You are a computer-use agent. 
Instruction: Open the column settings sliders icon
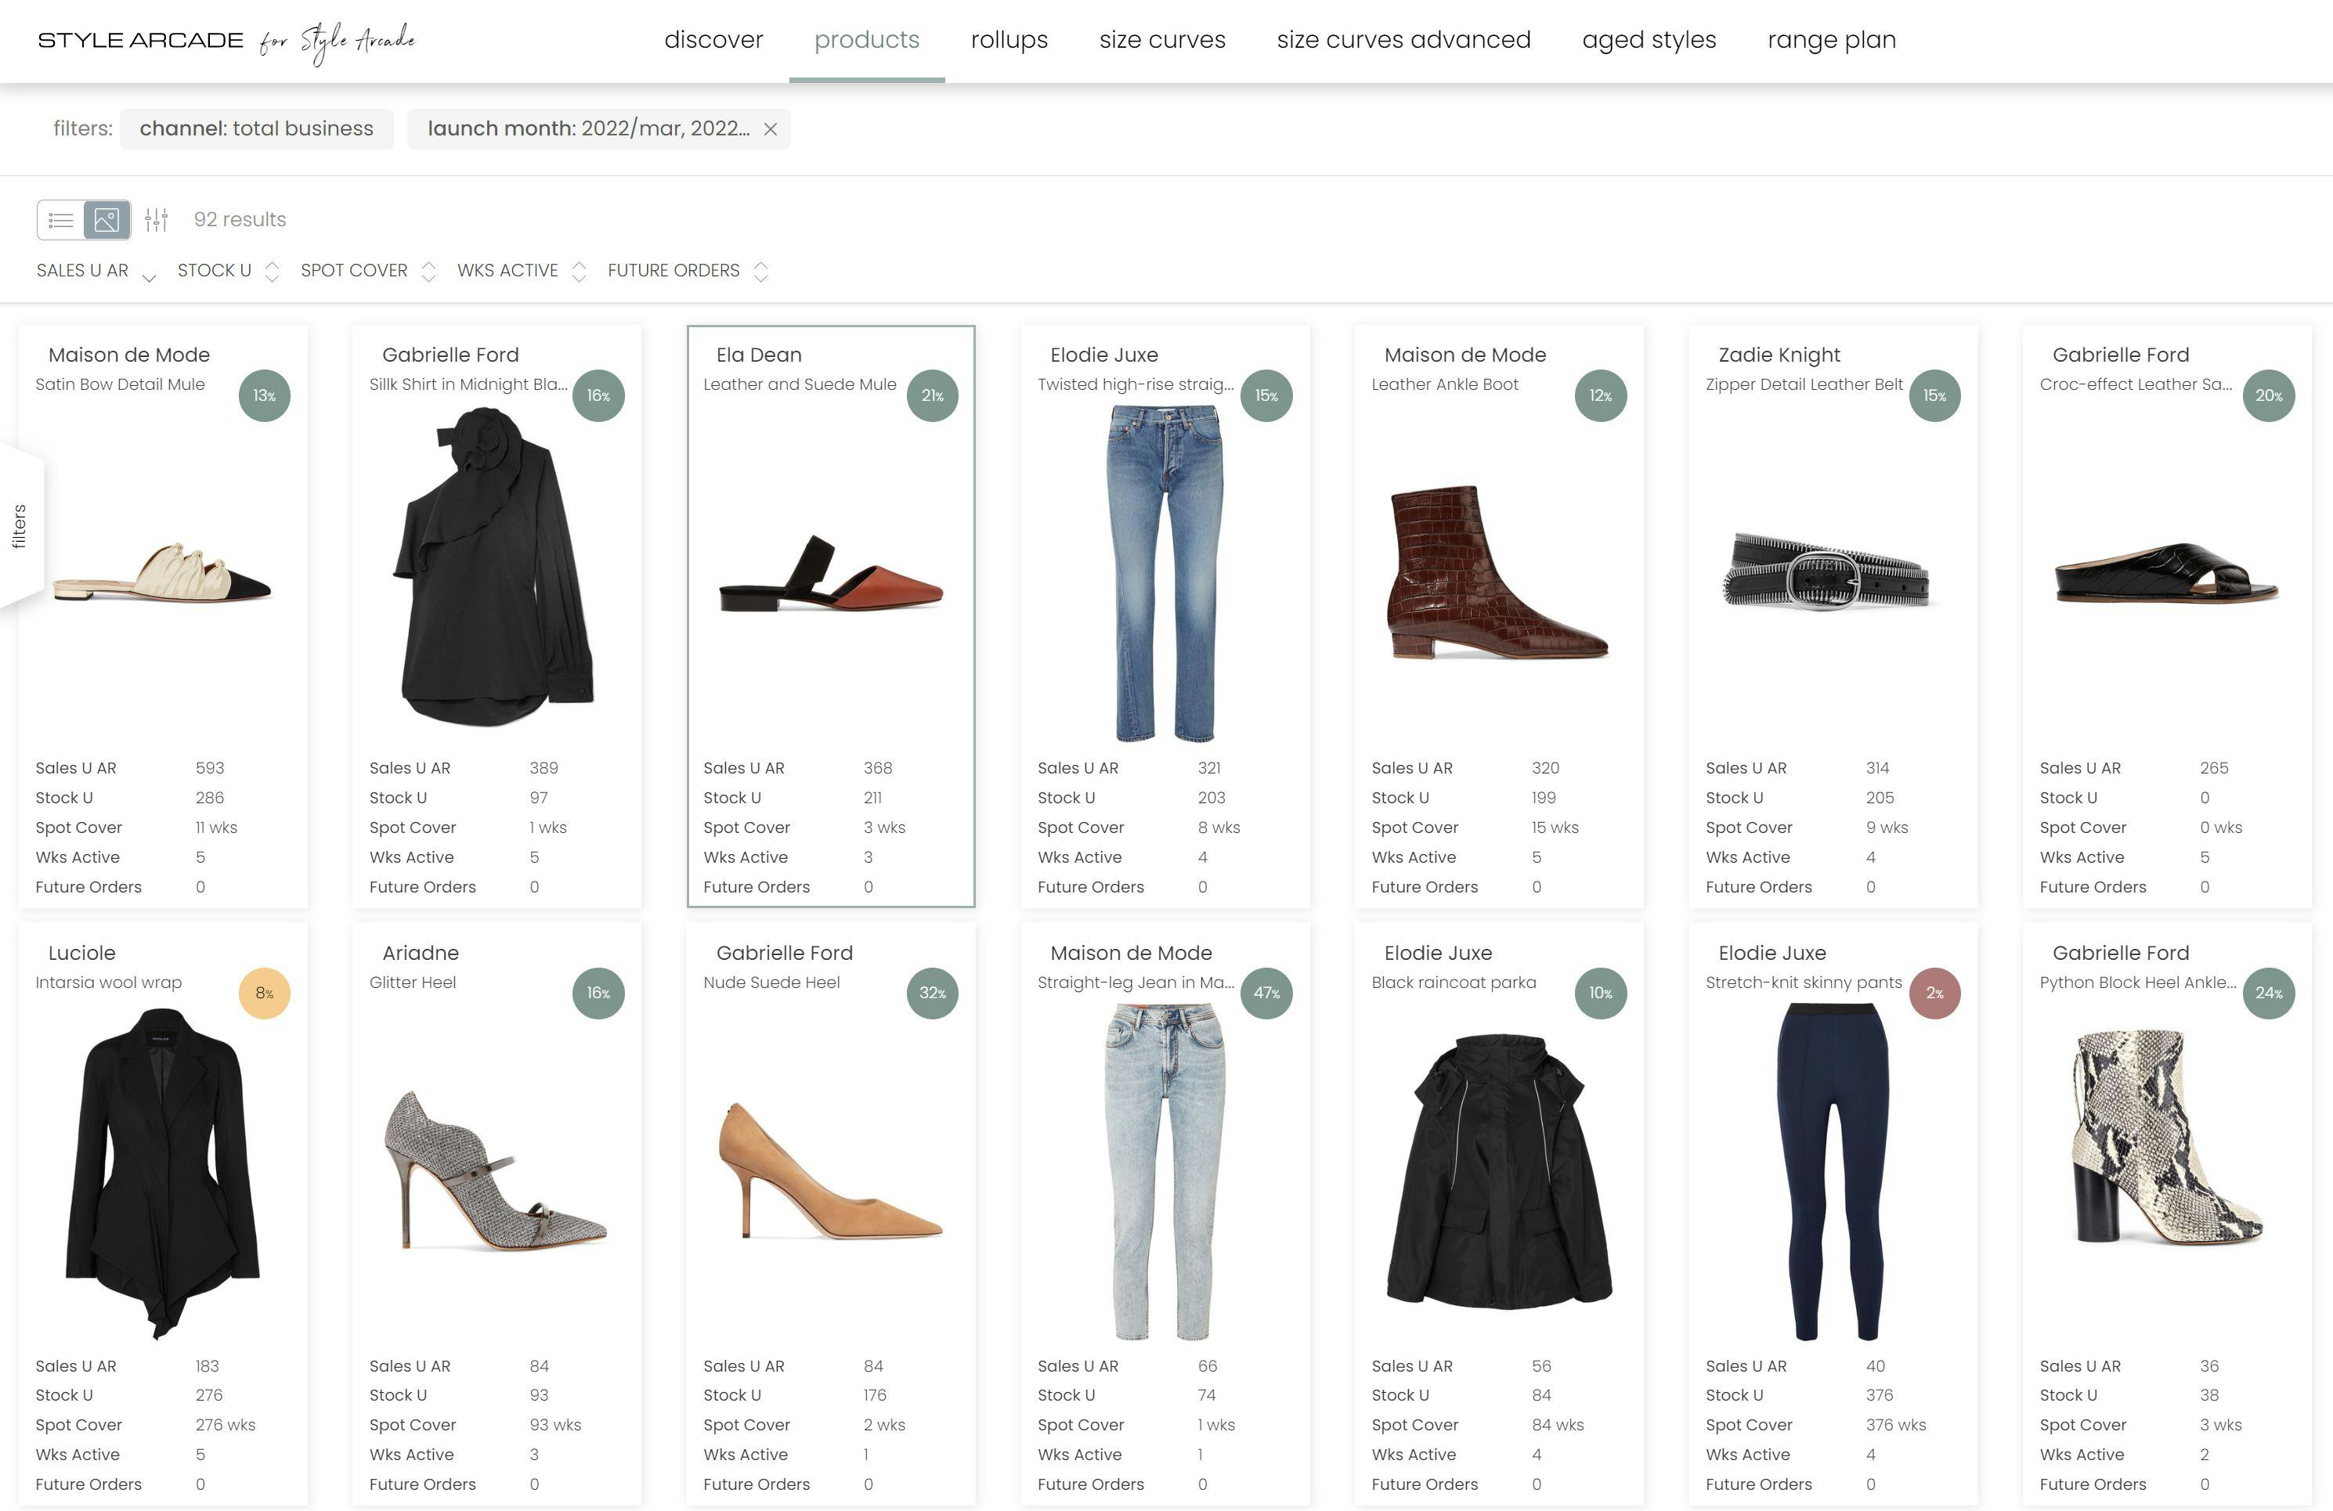(x=156, y=219)
